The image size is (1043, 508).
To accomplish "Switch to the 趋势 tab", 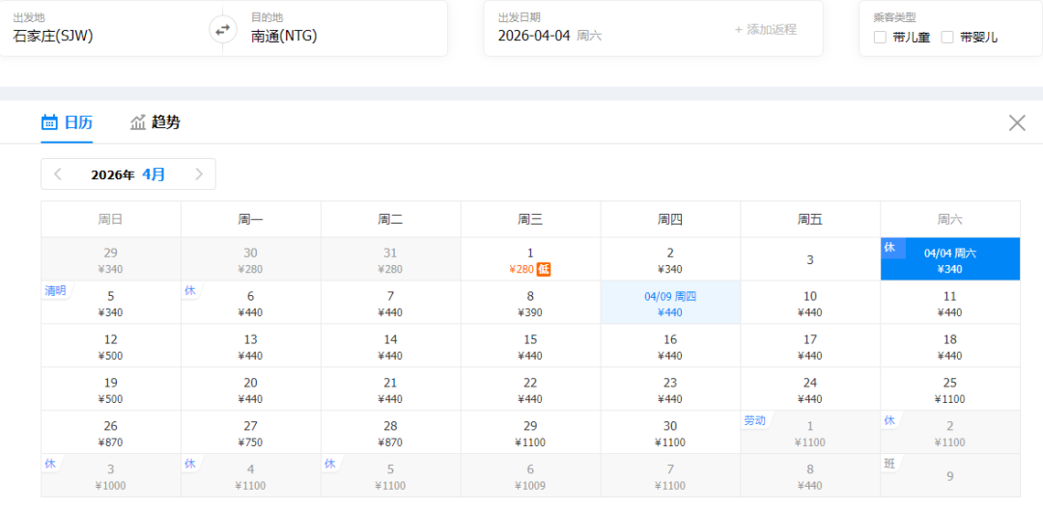I will click(155, 122).
